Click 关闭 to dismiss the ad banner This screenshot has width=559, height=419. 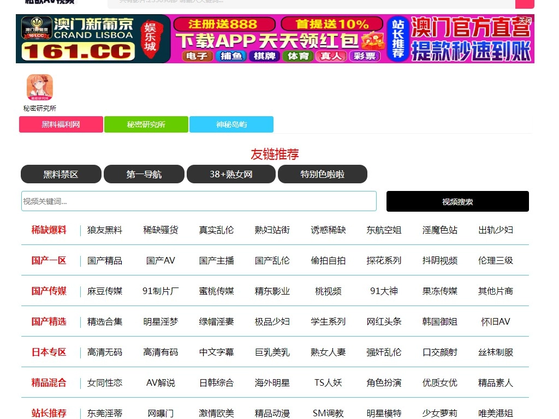pyautogui.click(x=526, y=20)
